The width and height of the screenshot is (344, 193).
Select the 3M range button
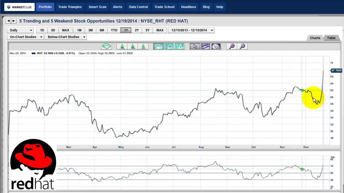[x=91, y=30]
